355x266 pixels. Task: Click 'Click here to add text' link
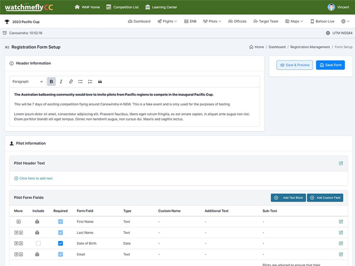point(35,178)
